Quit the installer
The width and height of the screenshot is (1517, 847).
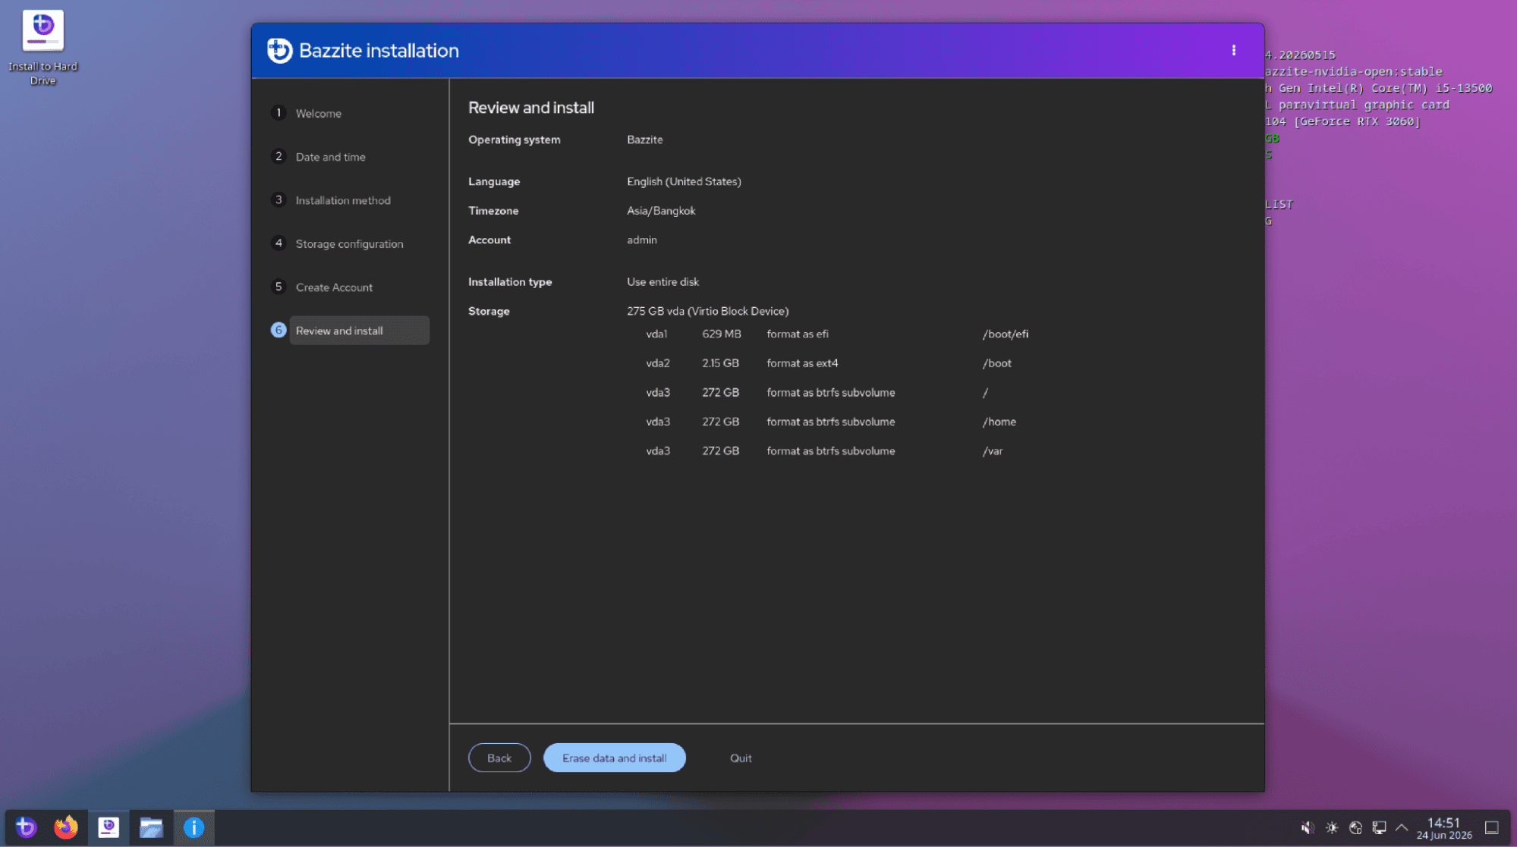click(741, 758)
